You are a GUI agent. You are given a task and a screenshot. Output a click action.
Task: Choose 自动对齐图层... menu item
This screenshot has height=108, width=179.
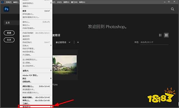pyautogui.click(x=36, y=49)
